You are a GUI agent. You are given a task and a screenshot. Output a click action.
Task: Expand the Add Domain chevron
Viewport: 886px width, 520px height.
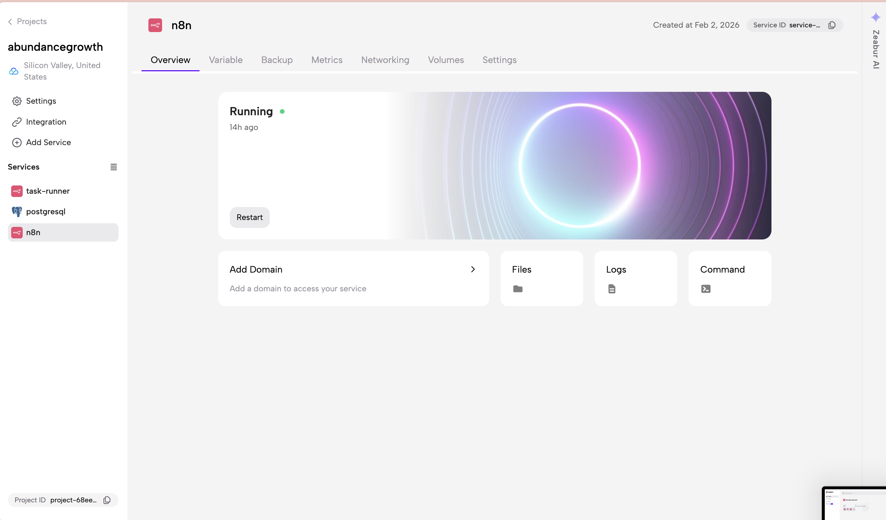click(x=473, y=269)
